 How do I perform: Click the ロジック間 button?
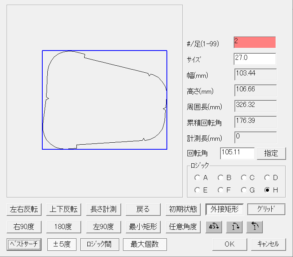100,244
